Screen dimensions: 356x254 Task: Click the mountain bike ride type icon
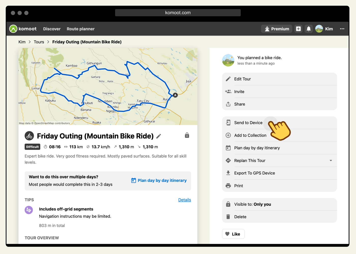(x=29, y=136)
